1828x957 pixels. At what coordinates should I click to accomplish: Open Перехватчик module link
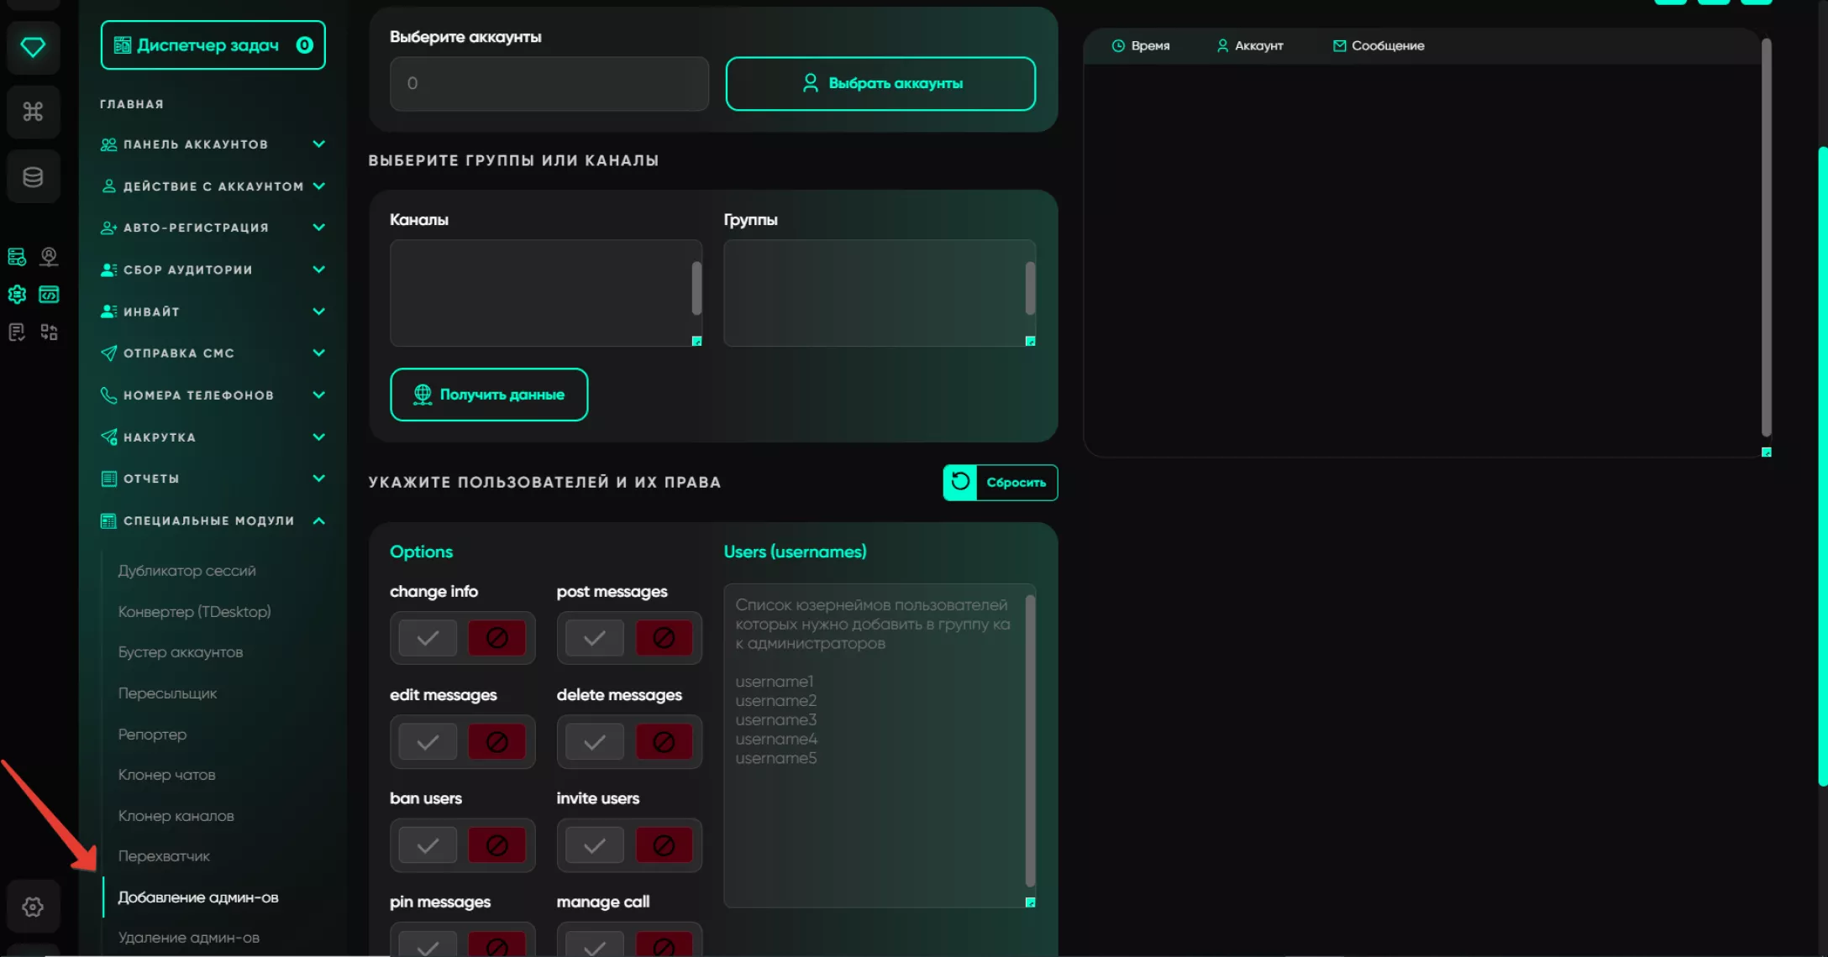pyautogui.click(x=164, y=856)
